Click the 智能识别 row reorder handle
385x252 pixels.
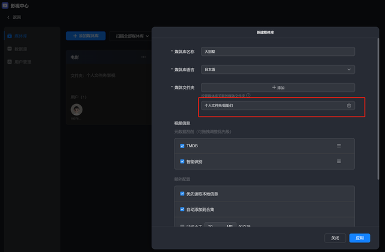[339, 161]
